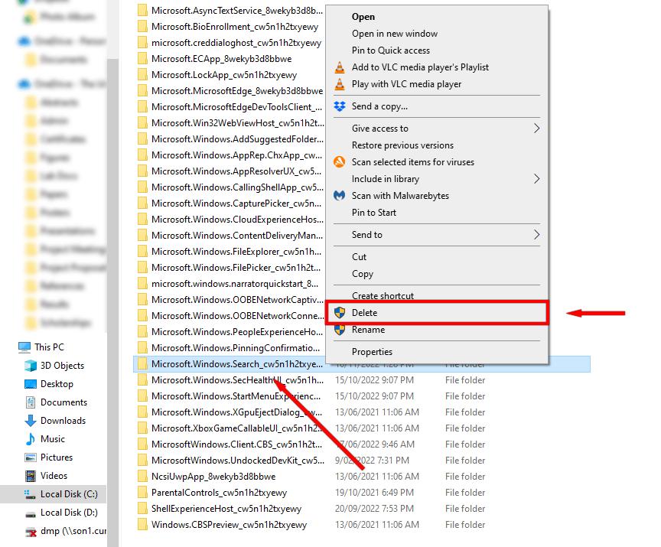Select Microsoft.Windows.PinningConfirmation folder name
661x547 pixels.
pos(236,348)
